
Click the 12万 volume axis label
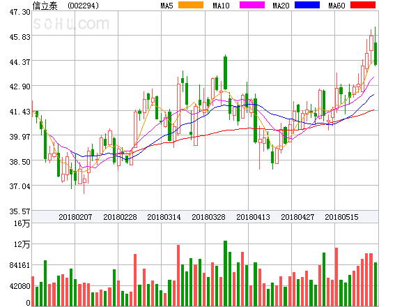[22, 244]
